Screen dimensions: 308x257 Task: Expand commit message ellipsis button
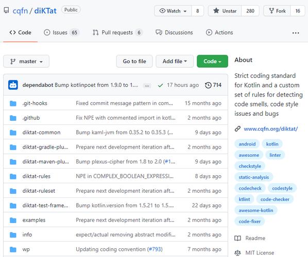pyautogui.click(x=147, y=85)
